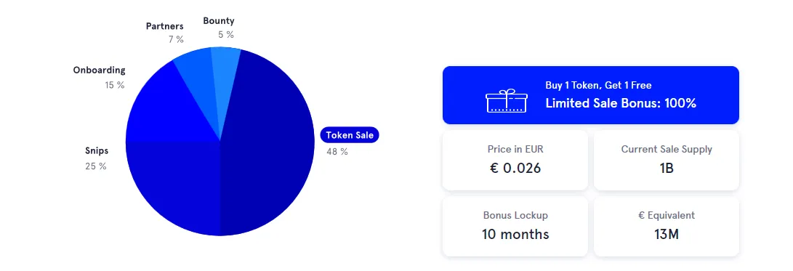Click the Current Sale Supply card
The image size is (793, 271).
point(667,161)
